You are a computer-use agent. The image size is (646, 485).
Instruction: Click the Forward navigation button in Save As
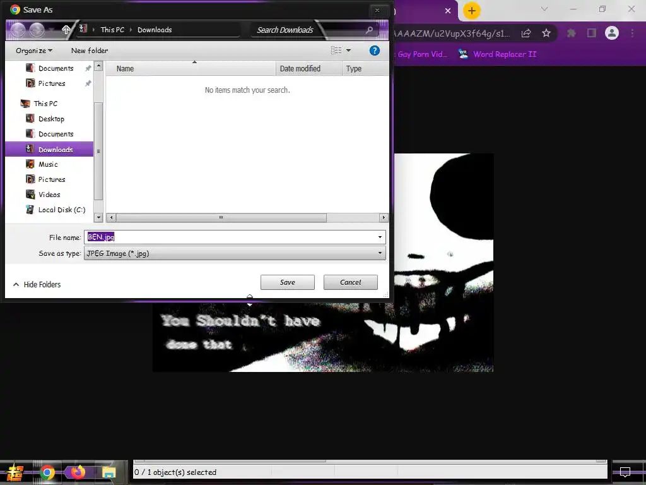pyautogui.click(x=37, y=30)
